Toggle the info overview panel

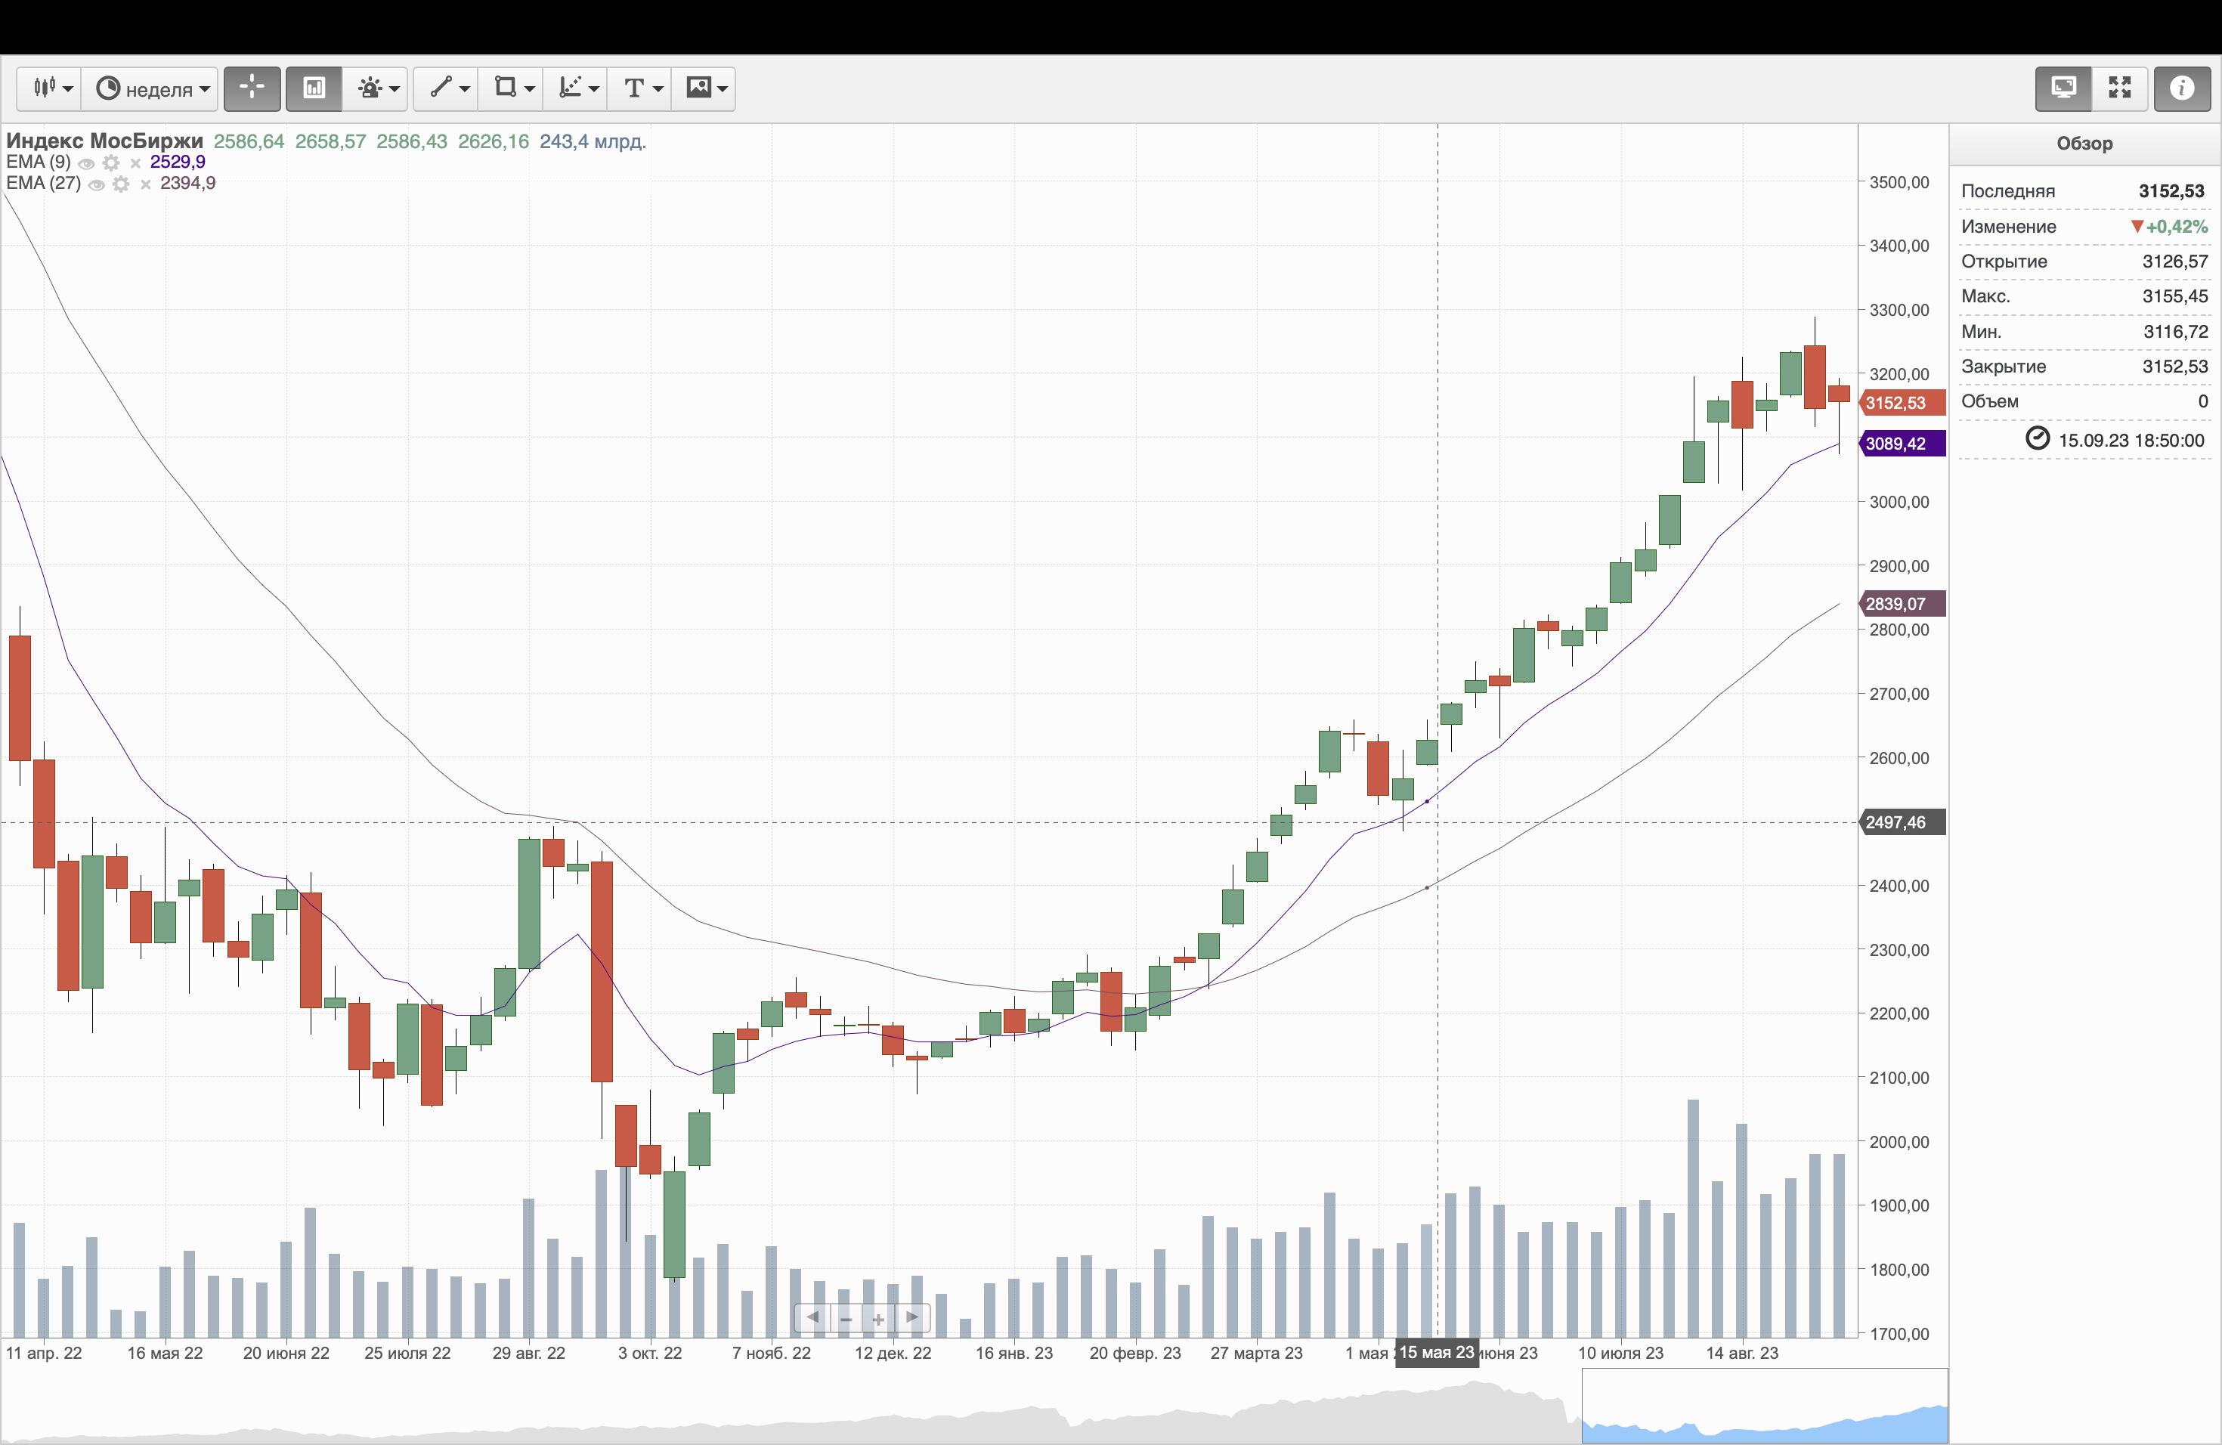[2182, 88]
